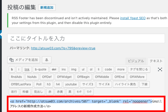Click the Add Media (メディアを追加) button
This screenshot has width=168, height=112.
pos(23,60)
